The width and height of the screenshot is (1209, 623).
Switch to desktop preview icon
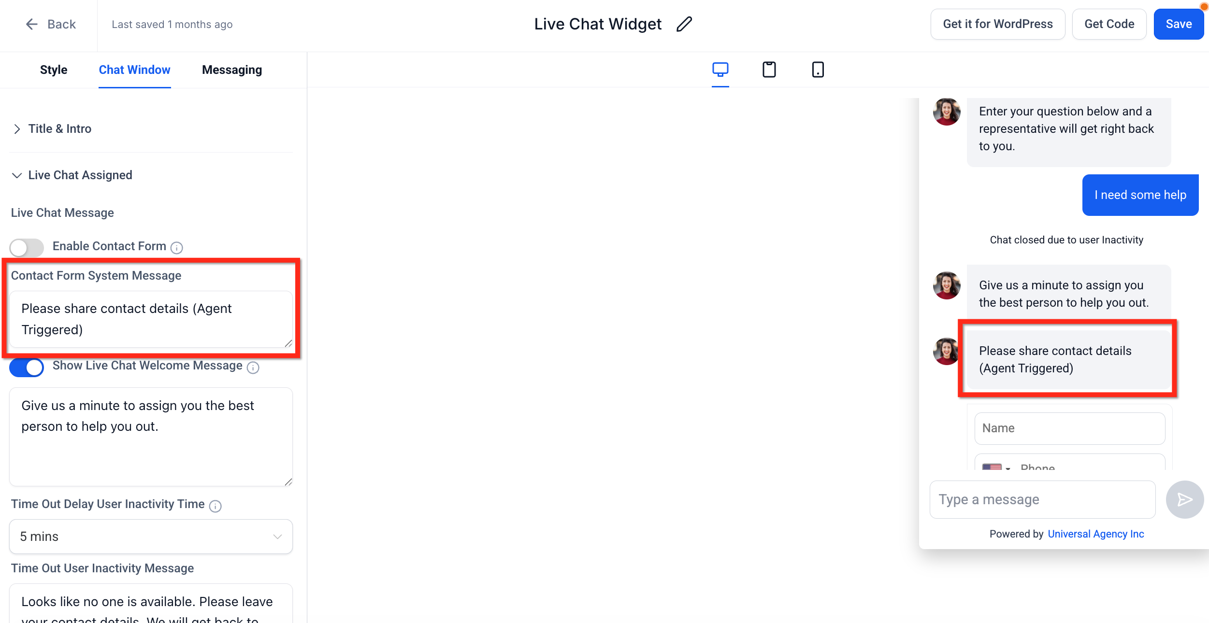720,70
